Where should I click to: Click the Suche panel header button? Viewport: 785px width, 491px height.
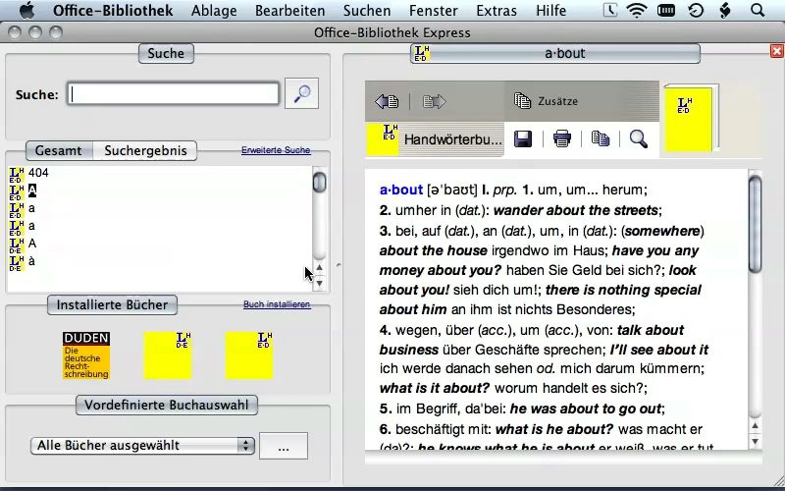point(166,53)
